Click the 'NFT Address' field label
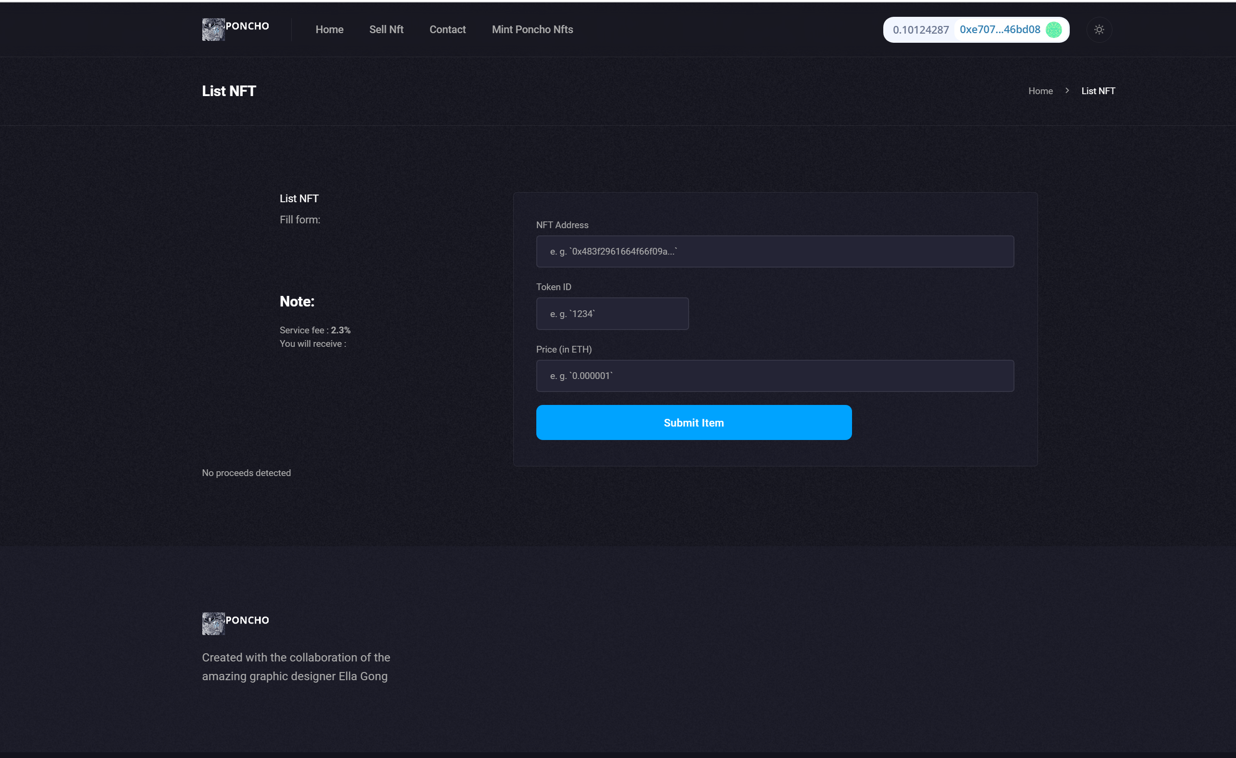The height and width of the screenshot is (758, 1236). tap(562, 225)
